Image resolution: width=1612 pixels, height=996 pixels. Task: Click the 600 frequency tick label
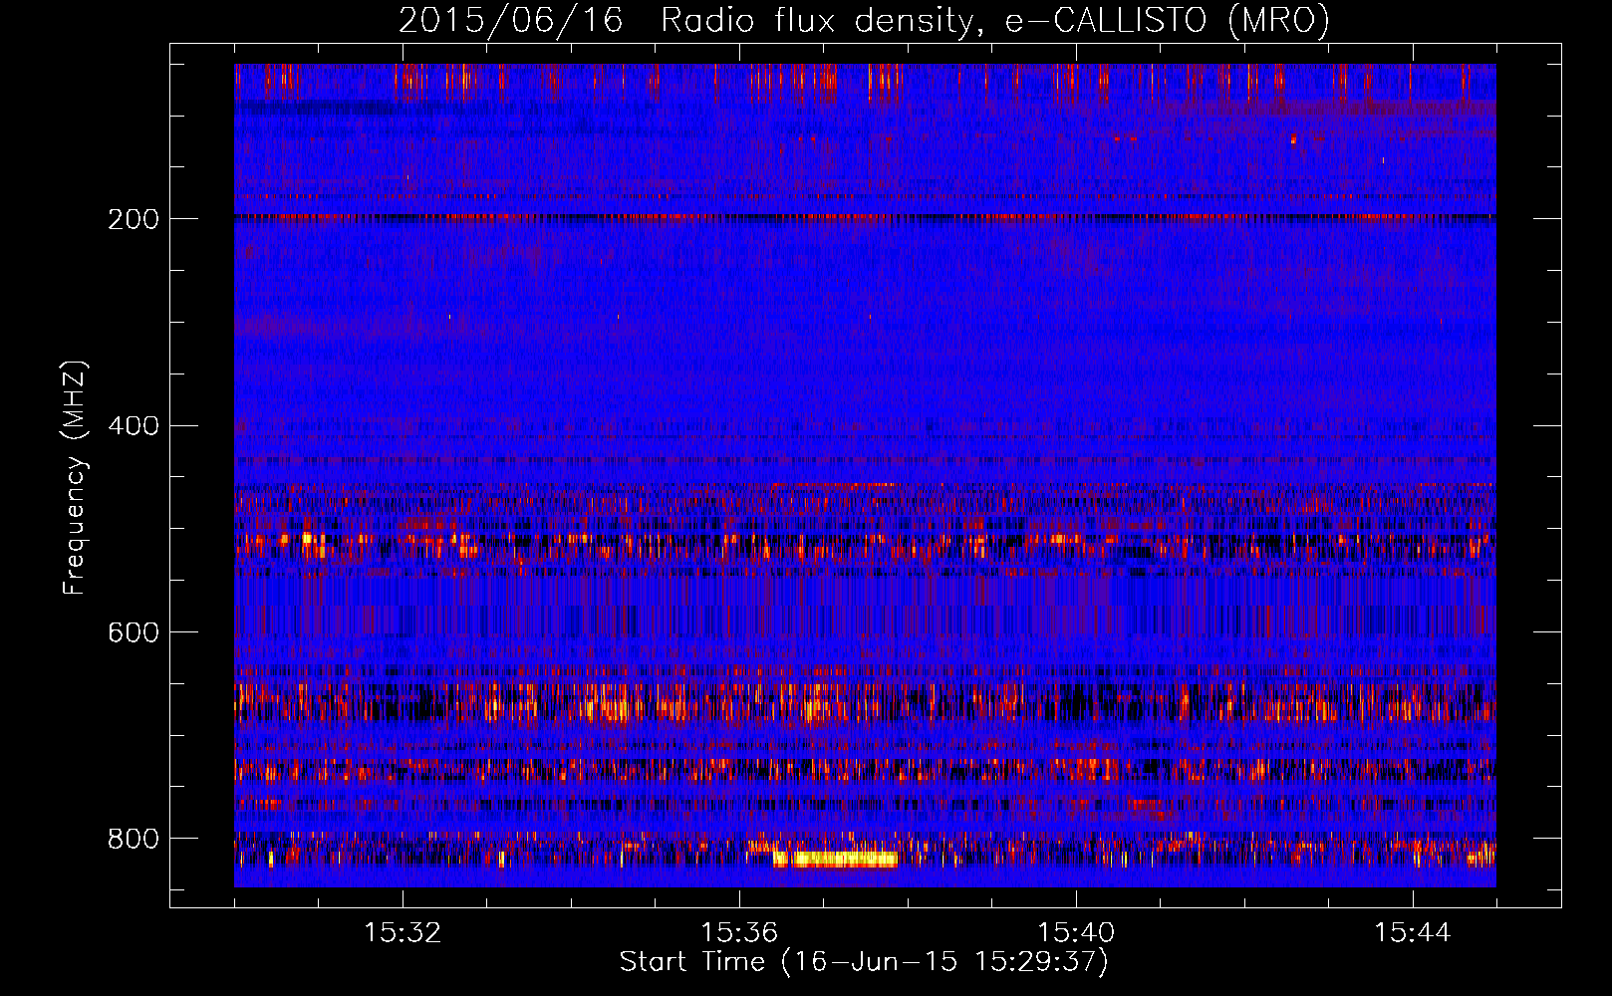(134, 633)
